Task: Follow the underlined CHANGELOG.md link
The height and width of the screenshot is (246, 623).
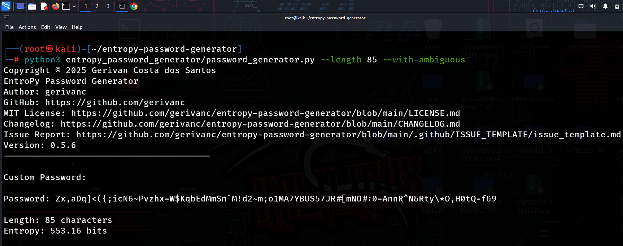Action: [x=260, y=124]
